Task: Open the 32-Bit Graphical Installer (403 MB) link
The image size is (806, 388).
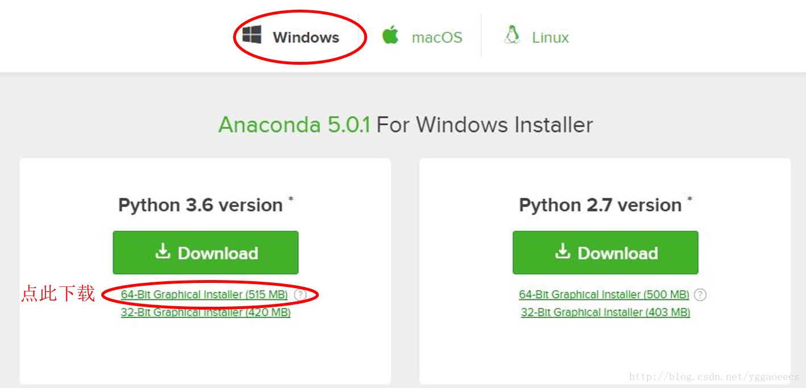Action: pyautogui.click(x=605, y=312)
